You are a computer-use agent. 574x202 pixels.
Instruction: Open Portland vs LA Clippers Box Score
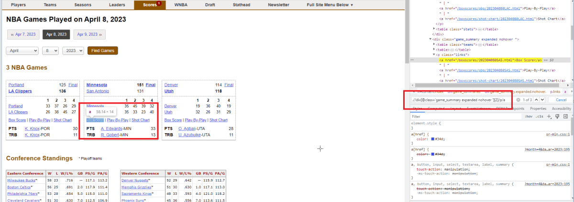(17, 120)
